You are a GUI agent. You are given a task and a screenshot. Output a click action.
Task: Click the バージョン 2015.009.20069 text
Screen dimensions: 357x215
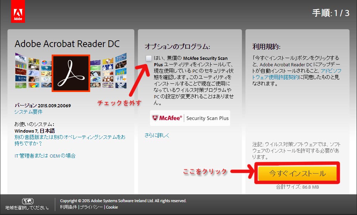tap(43, 106)
